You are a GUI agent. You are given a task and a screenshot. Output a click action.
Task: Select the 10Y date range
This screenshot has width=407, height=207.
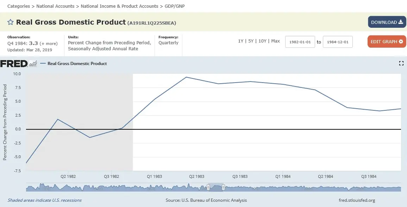point(262,41)
